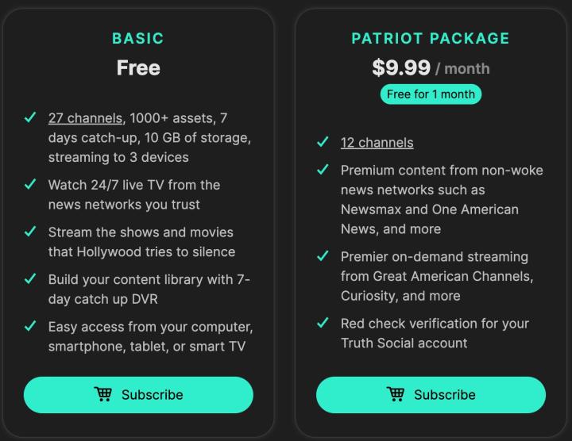Select the PATRIOT PACKAGE heading

click(431, 39)
